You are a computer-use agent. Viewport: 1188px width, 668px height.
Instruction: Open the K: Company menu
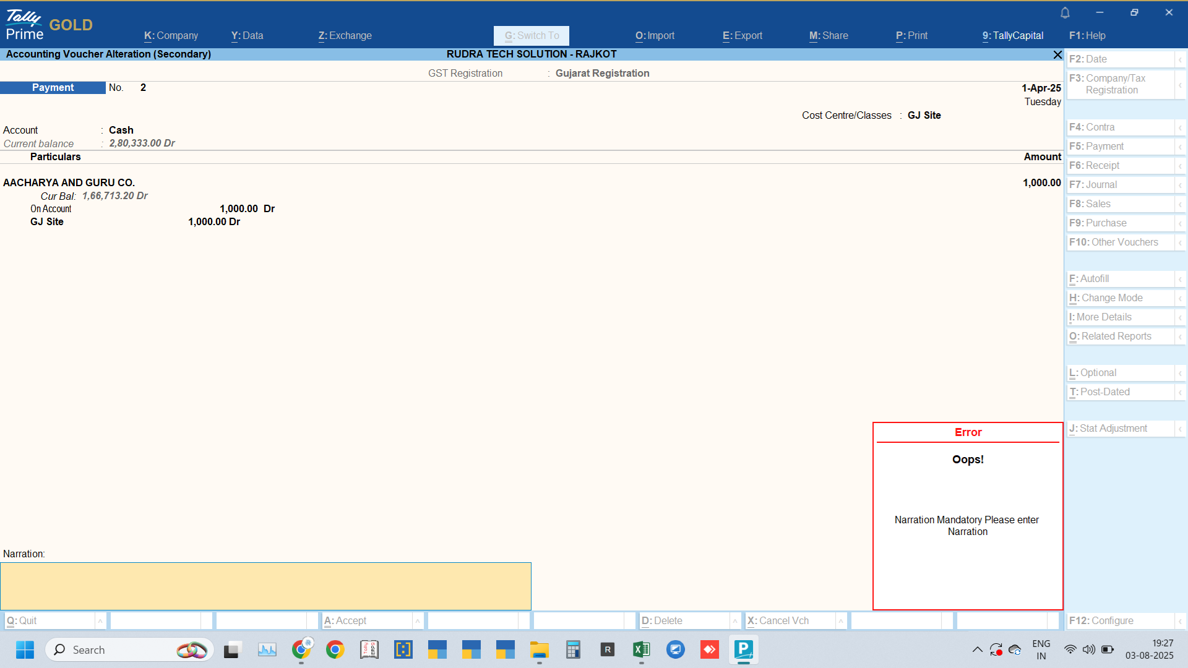tap(171, 35)
